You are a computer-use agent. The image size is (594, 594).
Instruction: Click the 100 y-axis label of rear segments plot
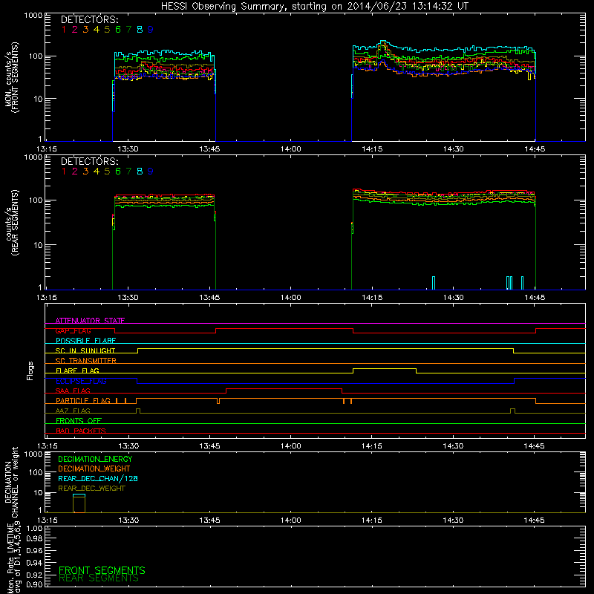coord(36,200)
